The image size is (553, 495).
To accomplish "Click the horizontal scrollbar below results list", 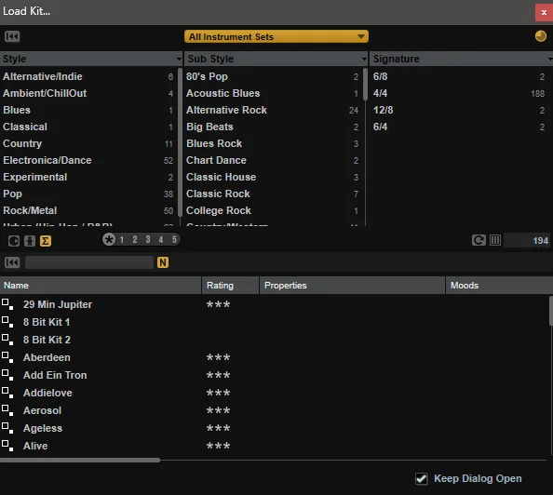I will point(80,460).
